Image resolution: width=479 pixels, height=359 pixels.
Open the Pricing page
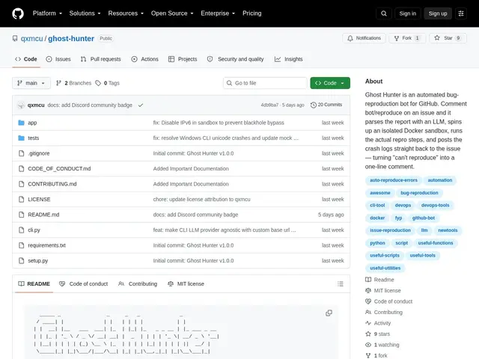click(x=251, y=13)
